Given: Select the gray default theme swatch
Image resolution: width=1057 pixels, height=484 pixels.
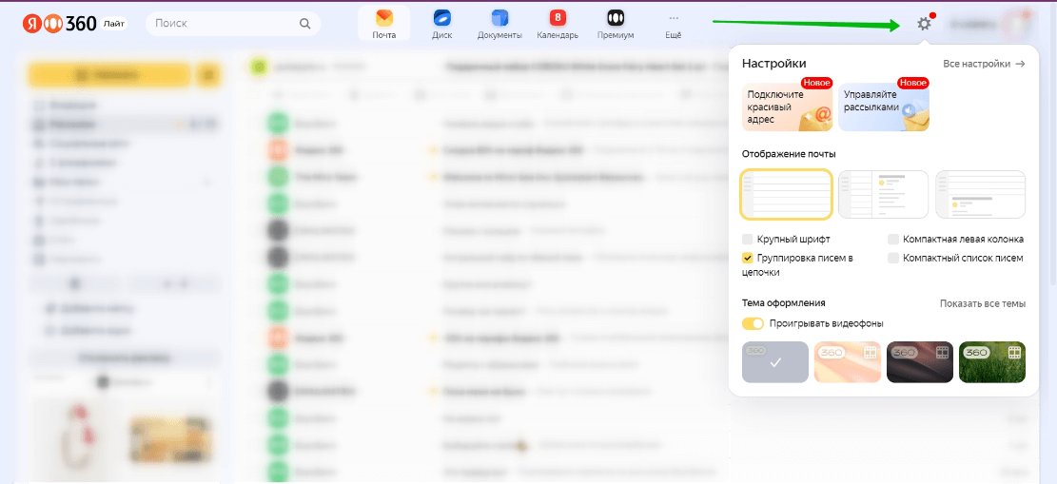Looking at the screenshot, I should click(x=775, y=362).
